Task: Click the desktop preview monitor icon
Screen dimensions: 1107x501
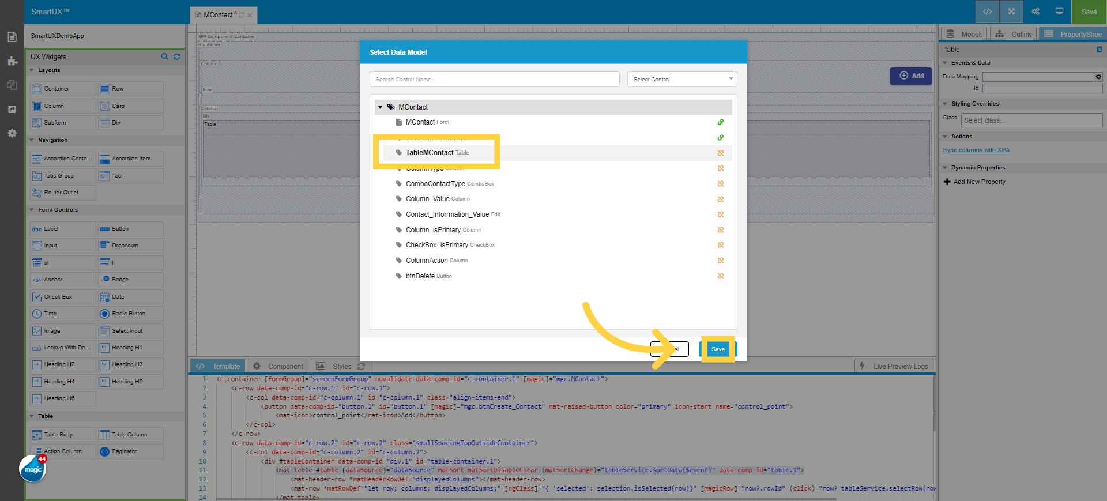Action: pyautogui.click(x=1059, y=12)
